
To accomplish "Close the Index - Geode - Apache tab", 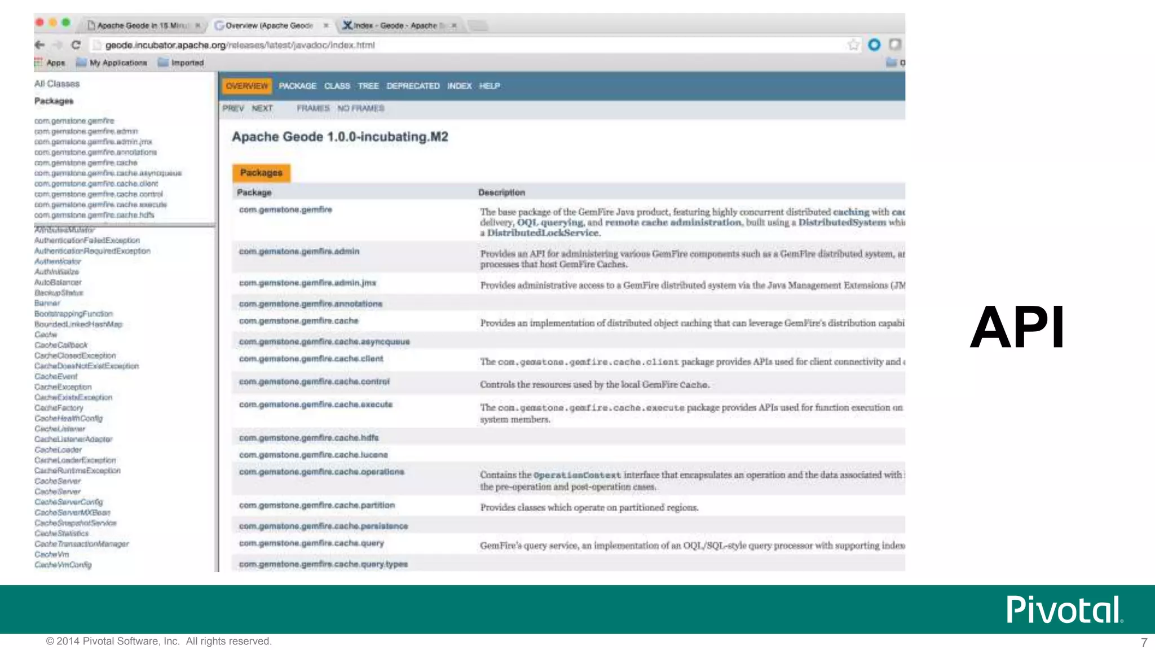I will pyautogui.click(x=454, y=25).
